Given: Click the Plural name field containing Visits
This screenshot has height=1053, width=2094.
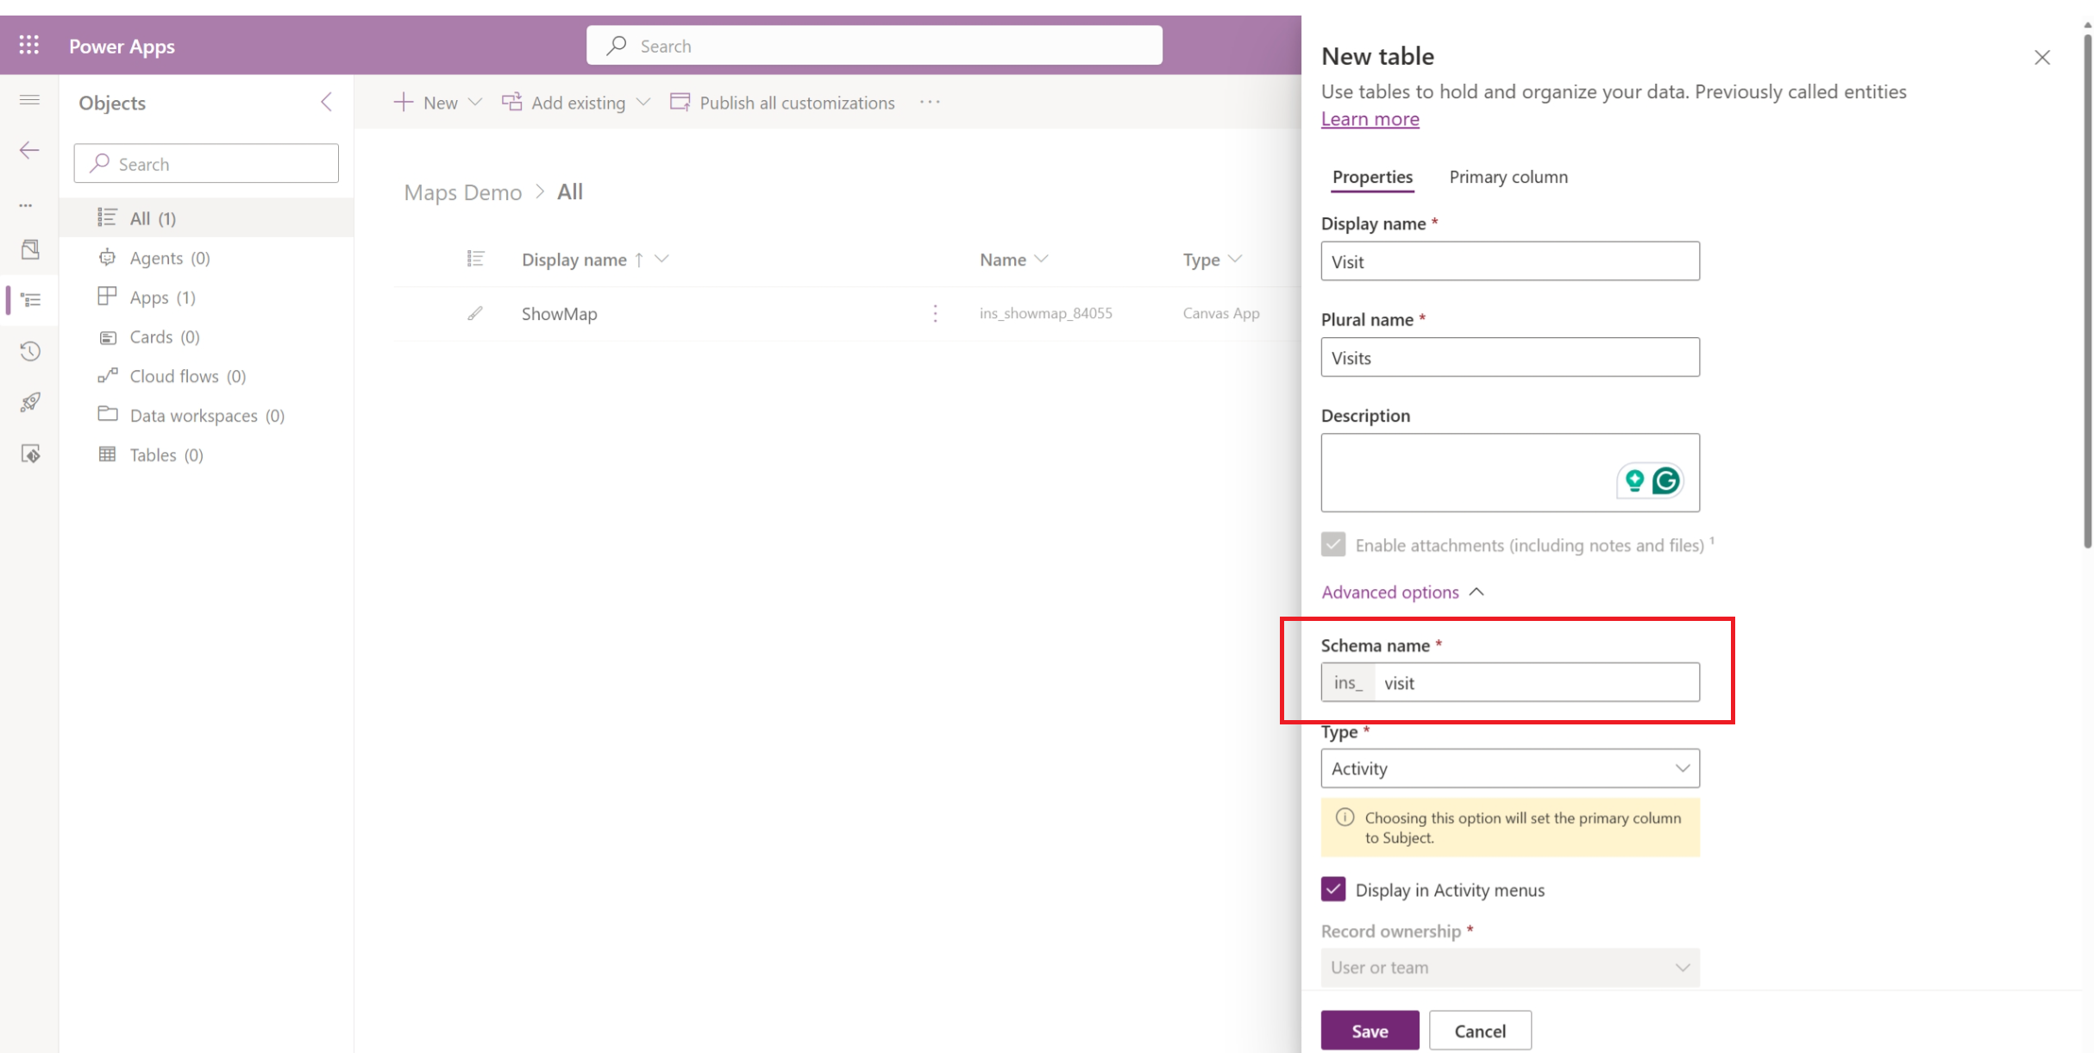Looking at the screenshot, I should click(1510, 357).
